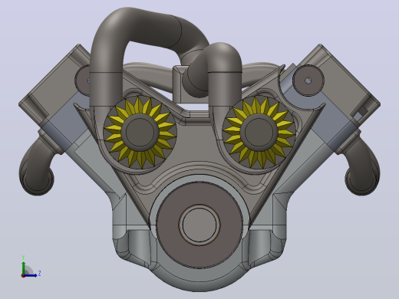Click the XYZ axis triad indicator

click(x=31, y=267)
